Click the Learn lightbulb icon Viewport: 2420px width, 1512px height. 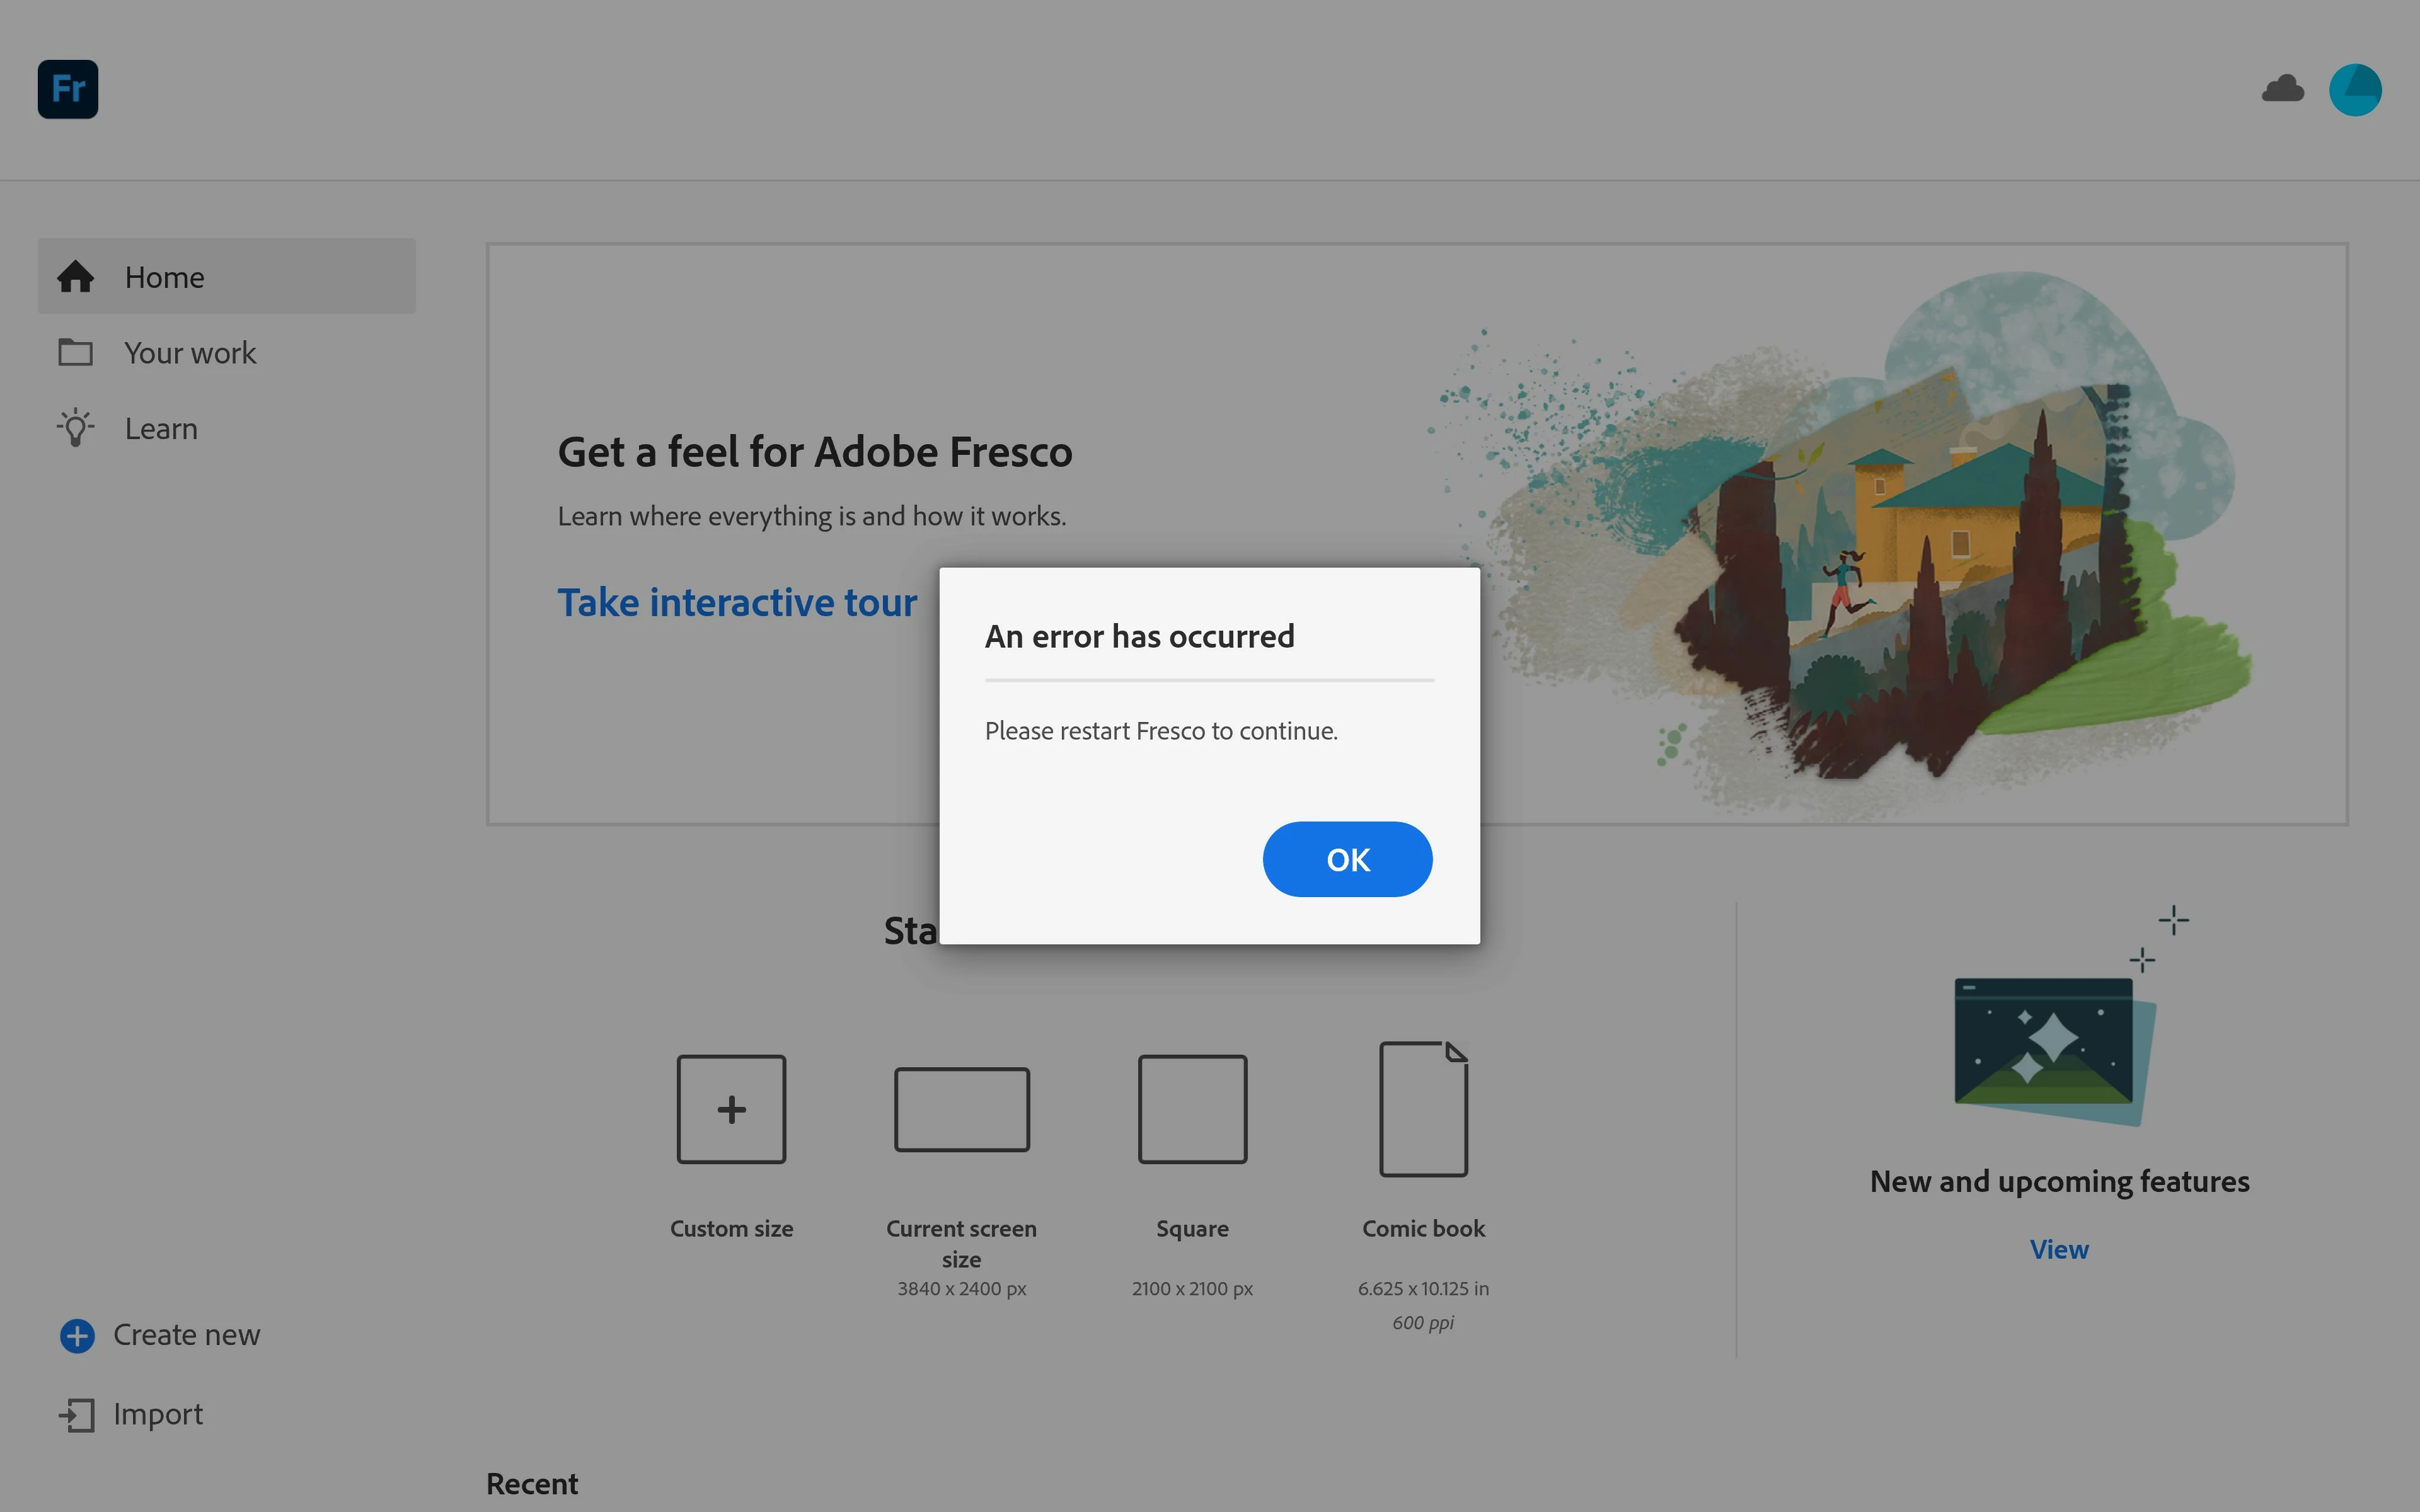(x=76, y=428)
